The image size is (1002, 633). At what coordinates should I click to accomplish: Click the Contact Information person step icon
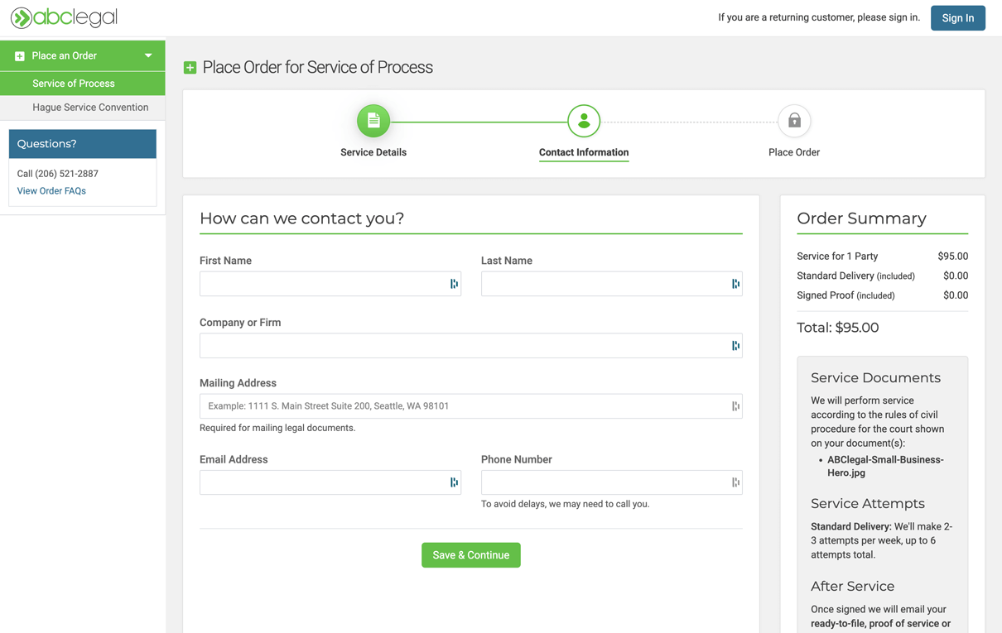584,121
